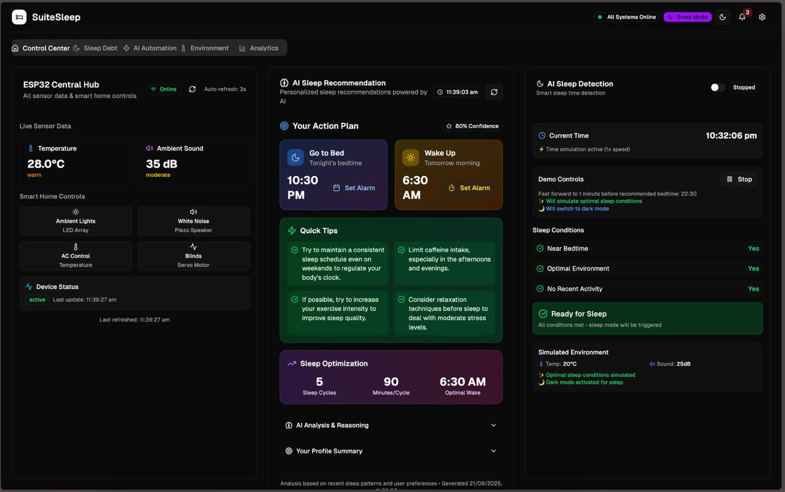This screenshot has width=785, height=492.
Task: Click the White Noise speaker icon
Action: [x=193, y=212]
